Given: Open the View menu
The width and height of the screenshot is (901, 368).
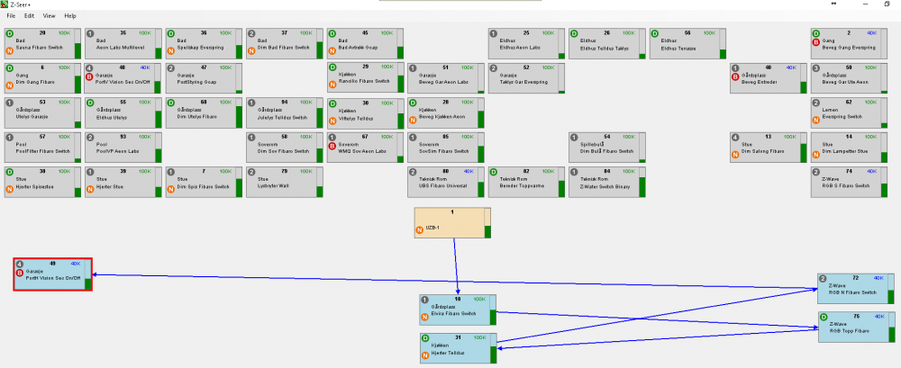Looking at the screenshot, I should tap(49, 16).
